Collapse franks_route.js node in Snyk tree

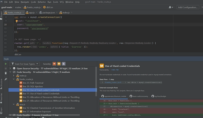pos(14,79)
